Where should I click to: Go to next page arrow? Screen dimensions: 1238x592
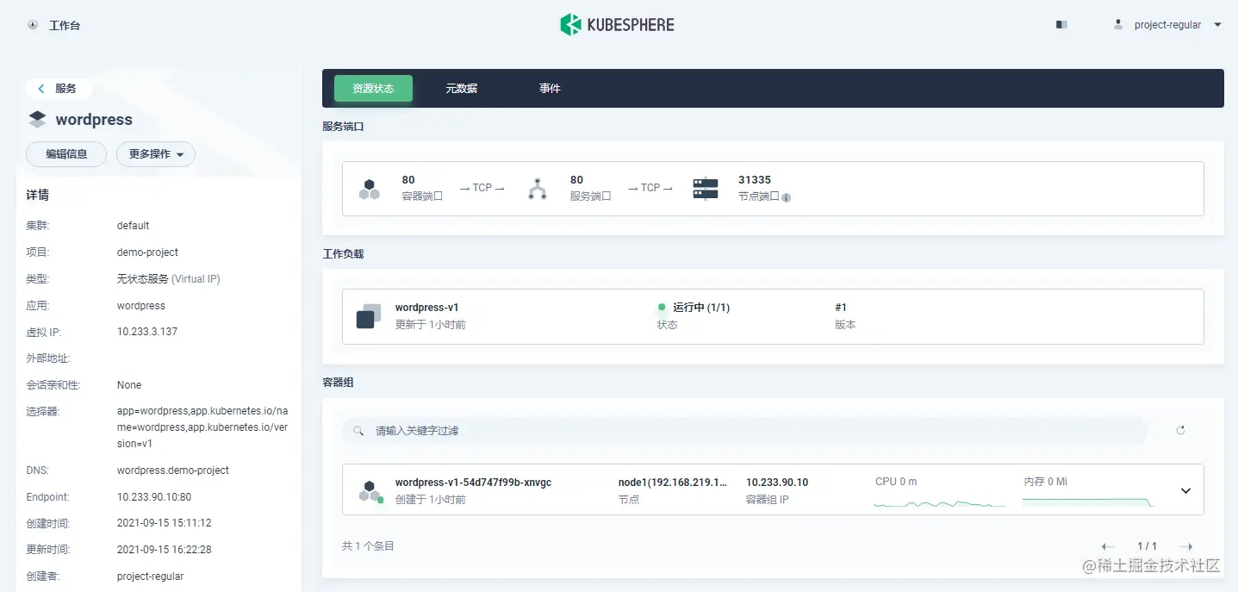[x=1185, y=546]
